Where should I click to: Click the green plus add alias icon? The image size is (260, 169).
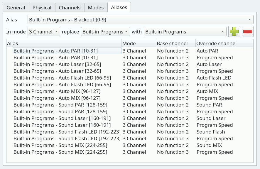(234, 31)
